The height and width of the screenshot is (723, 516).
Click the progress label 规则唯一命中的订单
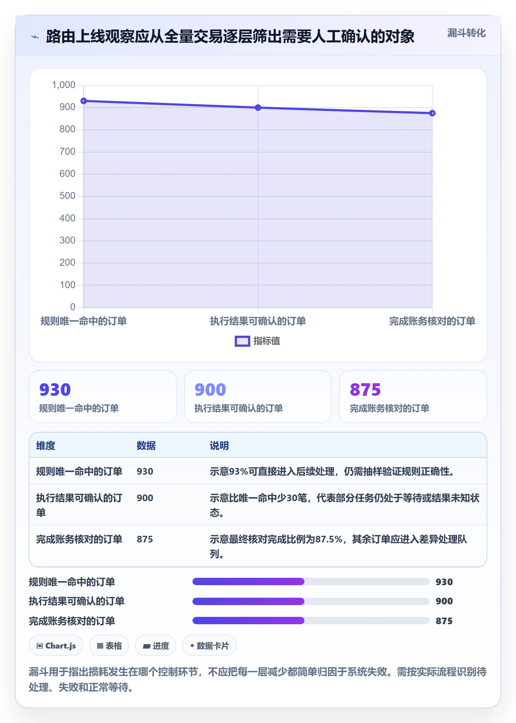tap(72, 582)
